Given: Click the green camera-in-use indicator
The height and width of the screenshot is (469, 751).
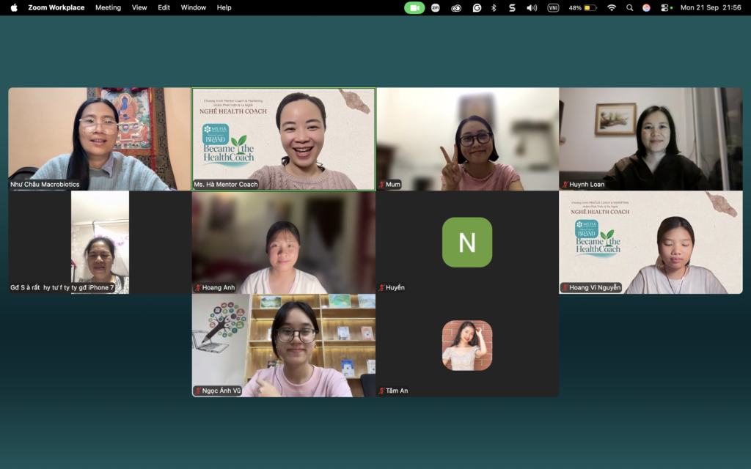Looking at the screenshot, I should 414,7.
